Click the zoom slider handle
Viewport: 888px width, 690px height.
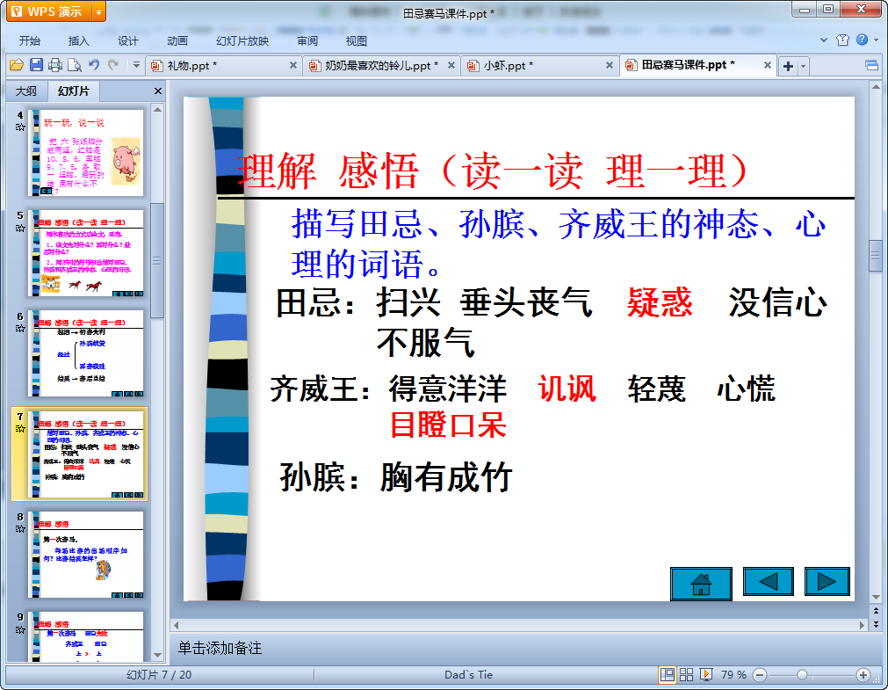coord(802,675)
